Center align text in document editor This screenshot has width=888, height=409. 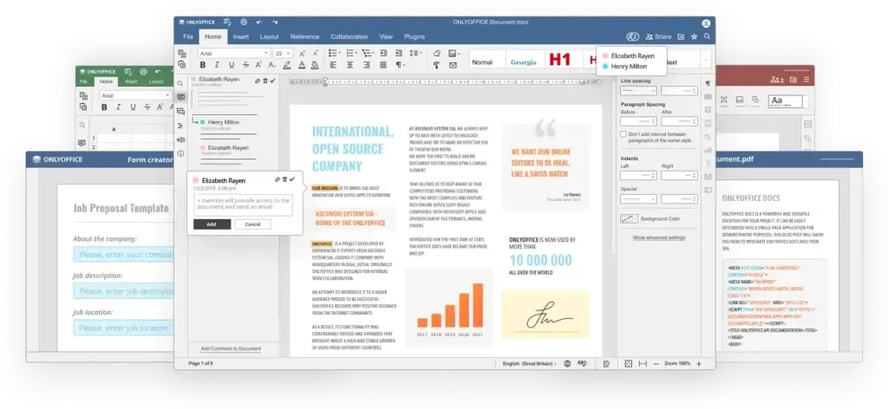pos(349,65)
